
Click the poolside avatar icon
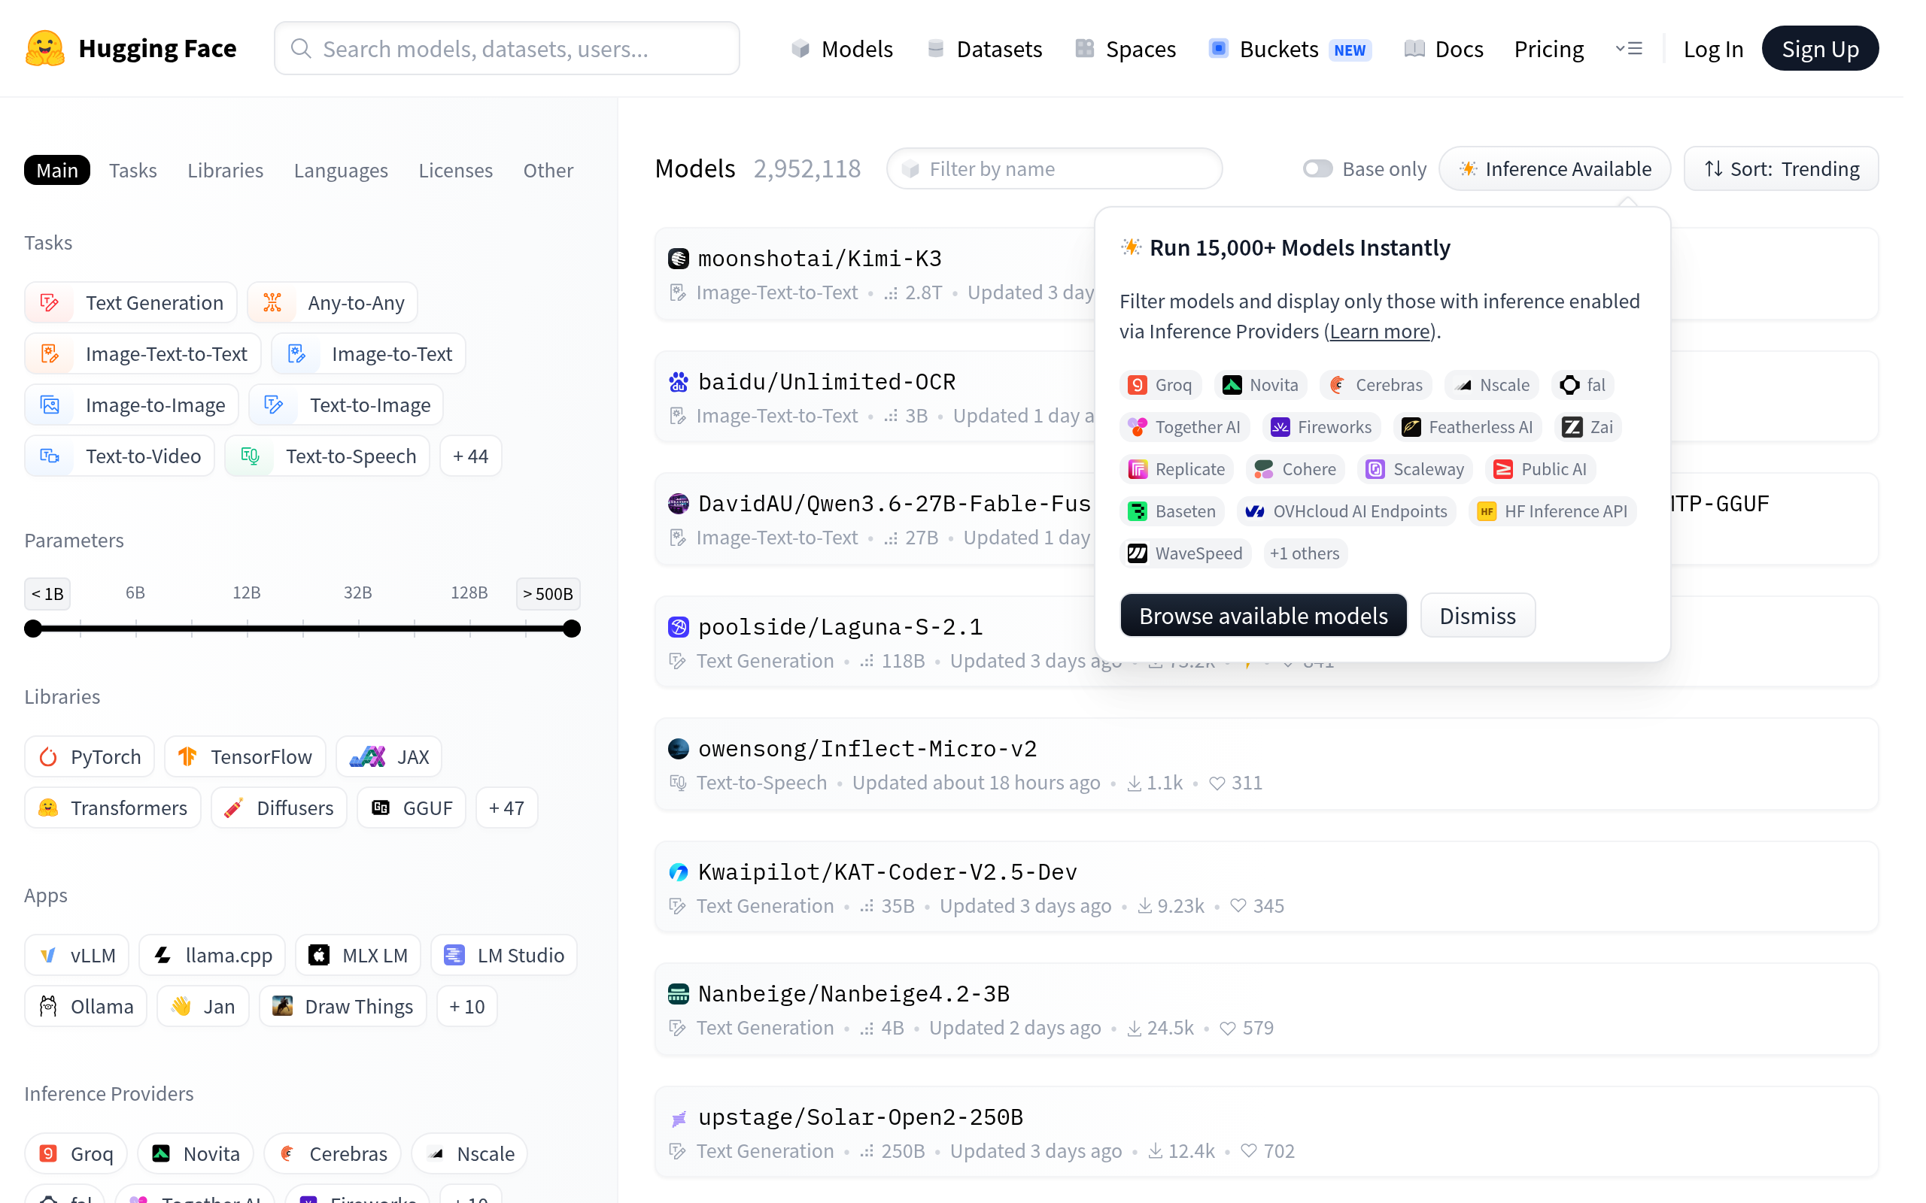678,627
